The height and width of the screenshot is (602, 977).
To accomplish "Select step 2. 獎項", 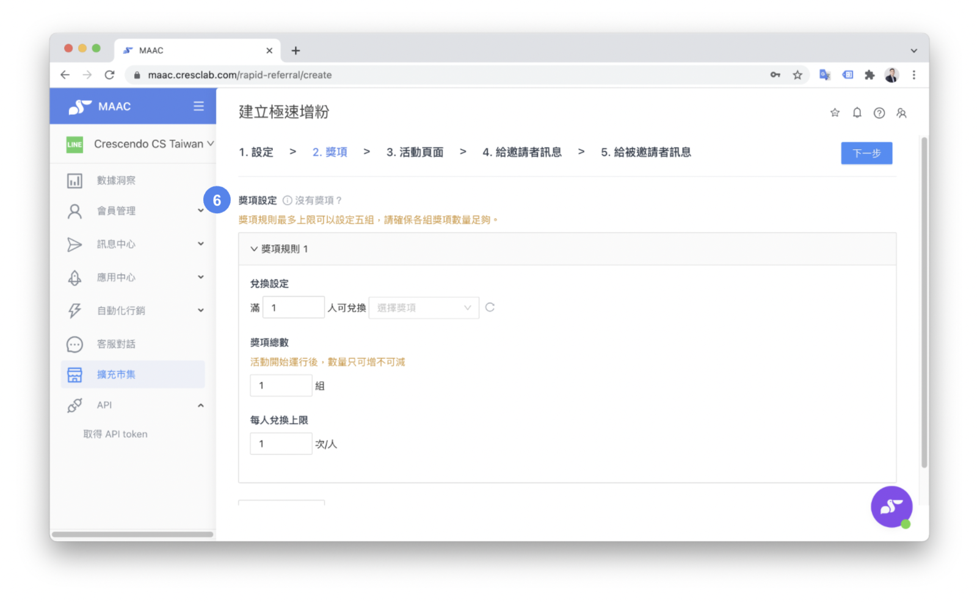I will coord(330,153).
